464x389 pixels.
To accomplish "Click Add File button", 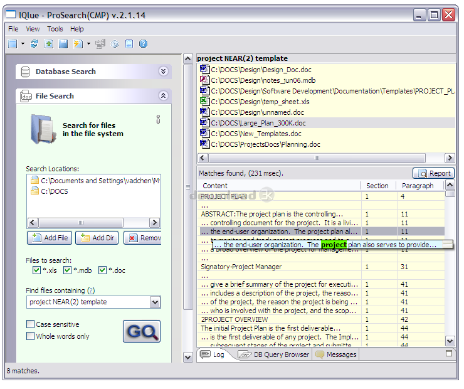I will pos(50,238).
